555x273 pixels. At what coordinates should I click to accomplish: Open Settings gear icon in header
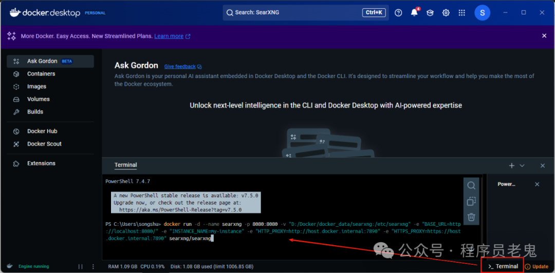446,13
